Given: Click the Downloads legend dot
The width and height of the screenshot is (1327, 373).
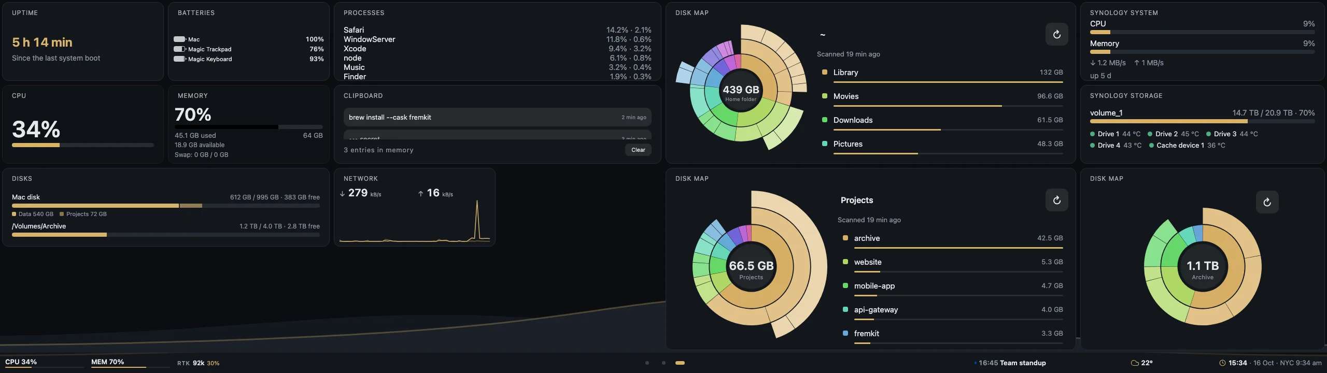Looking at the screenshot, I should click(824, 120).
